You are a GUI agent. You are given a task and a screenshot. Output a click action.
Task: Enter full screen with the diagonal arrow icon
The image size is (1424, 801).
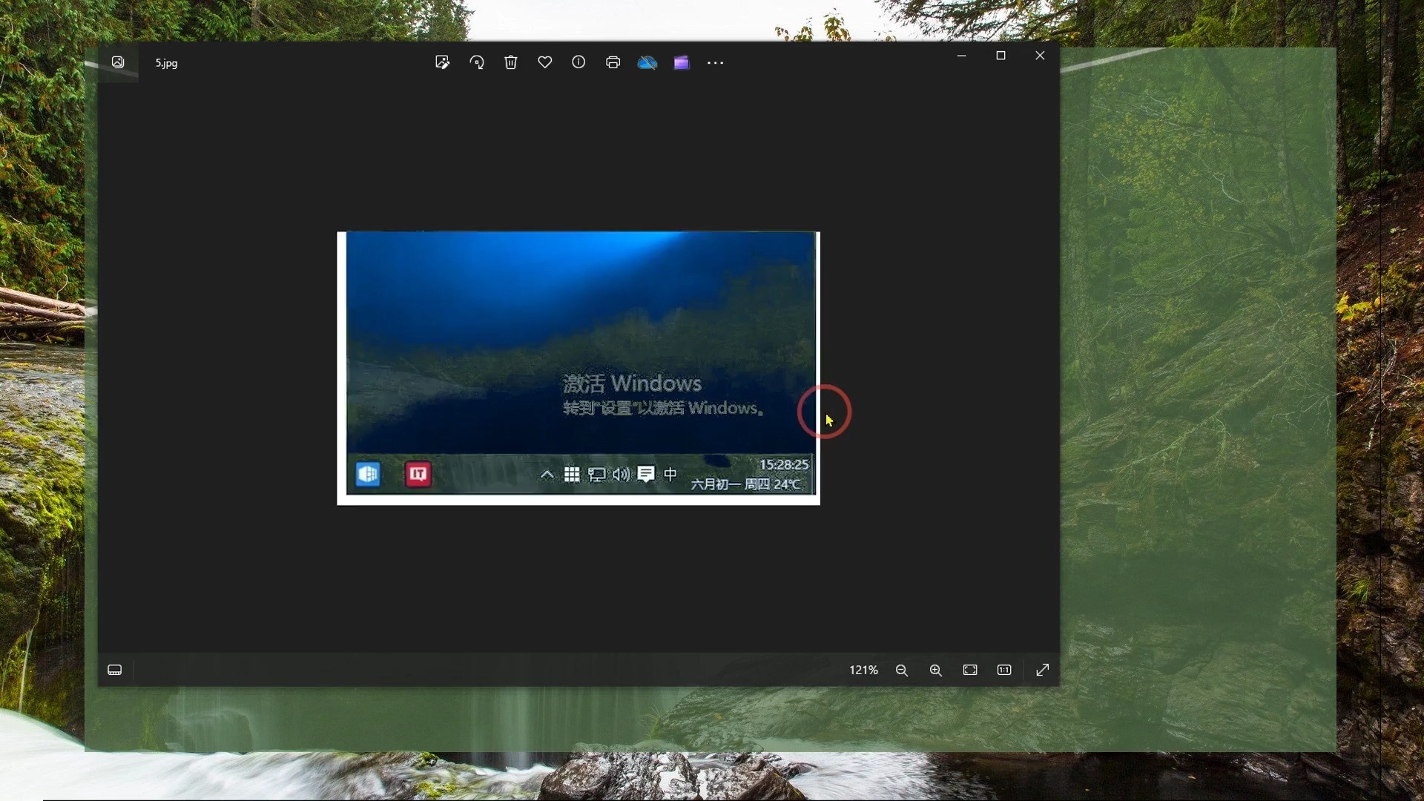coord(1043,670)
